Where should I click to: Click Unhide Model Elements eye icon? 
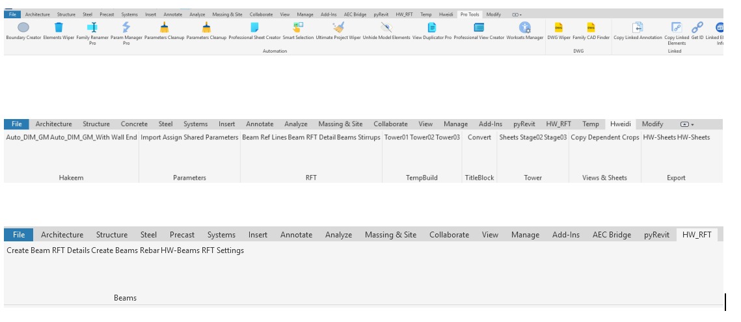pyautogui.click(x=386, y=27)
